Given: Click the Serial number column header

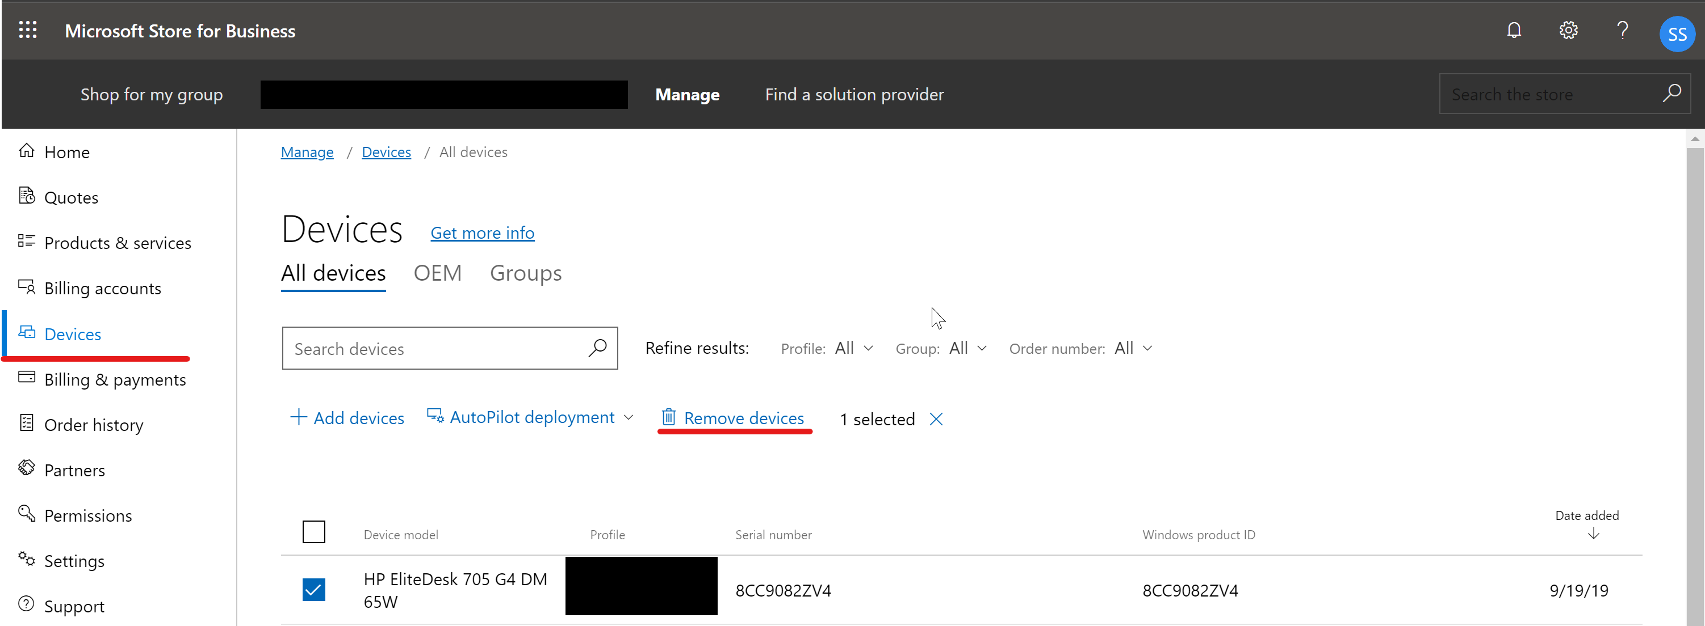Looking at the screenshot, I should tap(774, 535).
